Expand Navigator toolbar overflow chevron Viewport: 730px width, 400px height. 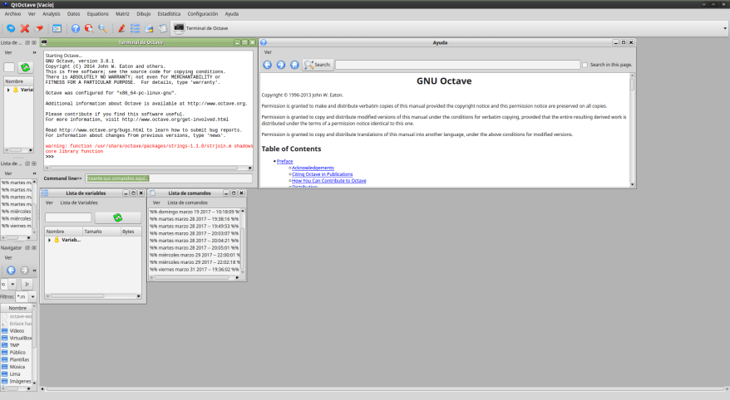tap(34, 270)
